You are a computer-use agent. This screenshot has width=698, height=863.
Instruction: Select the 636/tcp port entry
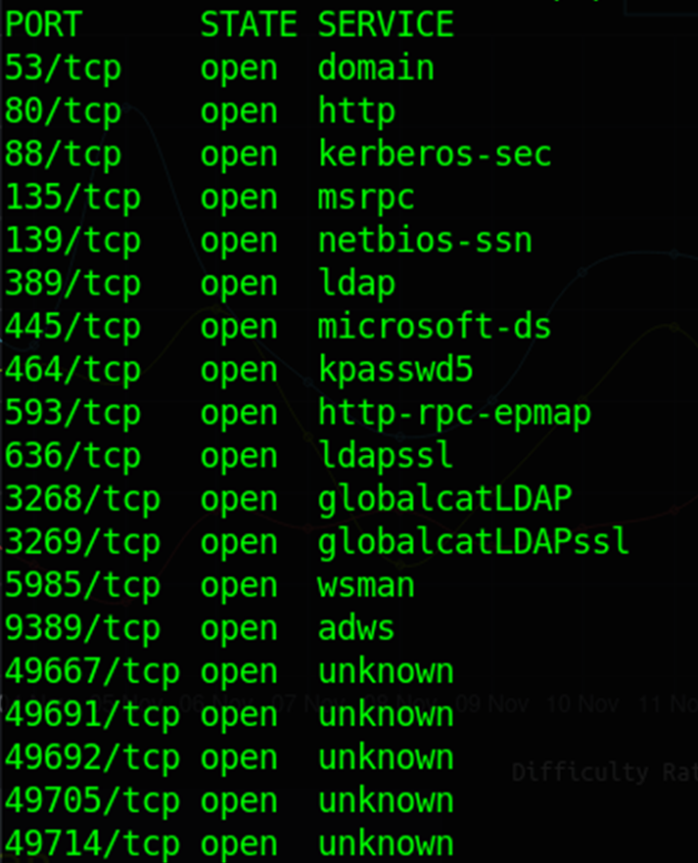[72, 457]
